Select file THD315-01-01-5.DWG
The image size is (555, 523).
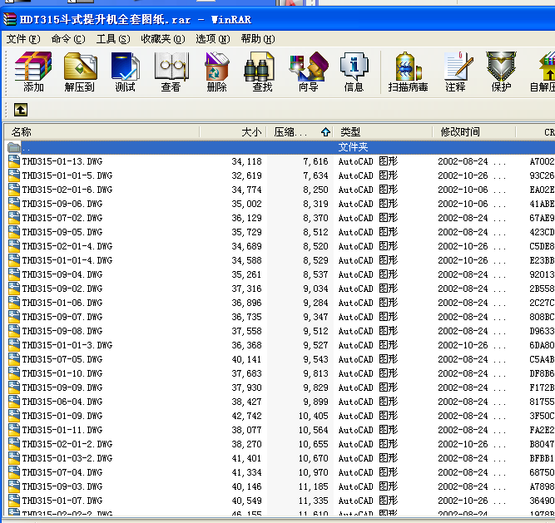coord(67,175)
